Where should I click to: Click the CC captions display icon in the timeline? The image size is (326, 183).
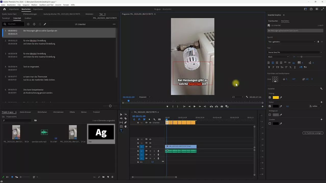coord(159,119)
